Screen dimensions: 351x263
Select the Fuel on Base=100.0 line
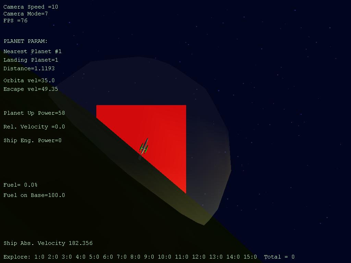pos(34,195)
